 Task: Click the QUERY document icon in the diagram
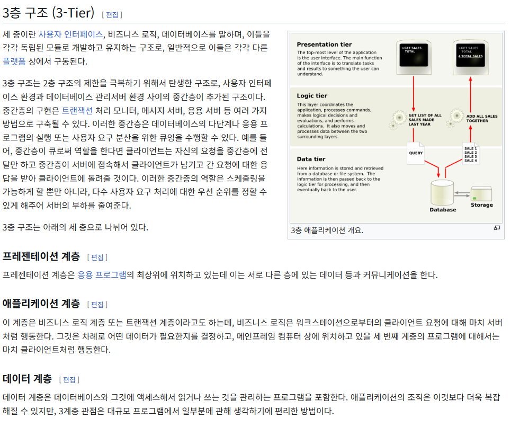pyautogui.click(x=415, y=152)
